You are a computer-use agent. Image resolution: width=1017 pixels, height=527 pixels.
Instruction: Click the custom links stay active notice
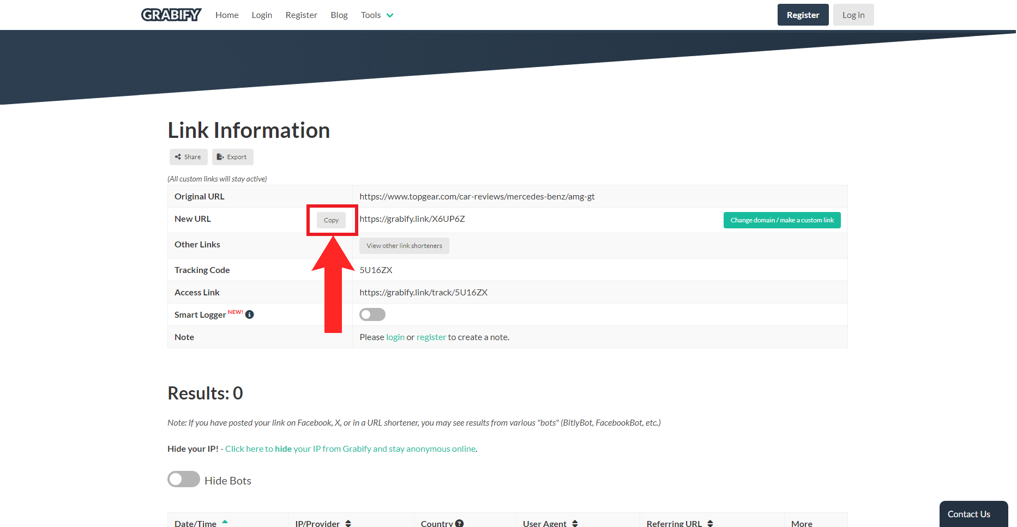[217, 179]
